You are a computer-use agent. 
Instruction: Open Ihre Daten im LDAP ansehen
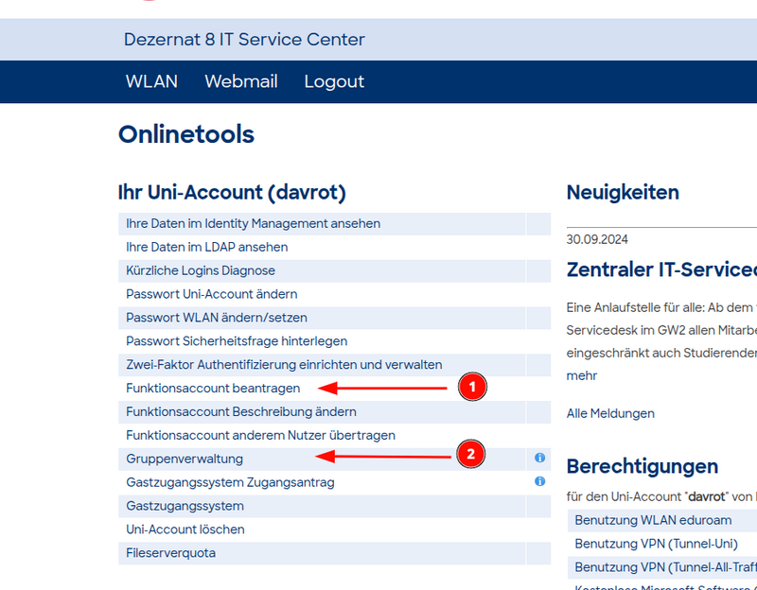coord(206,247)
